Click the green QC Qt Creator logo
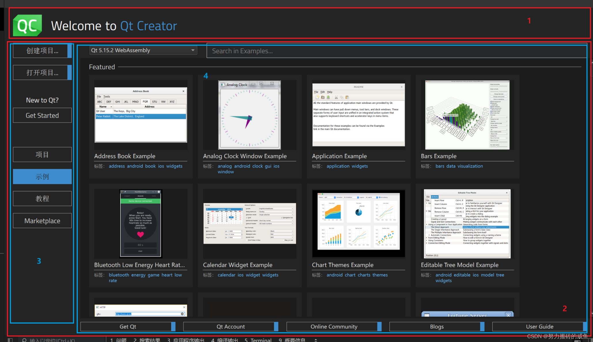593x342 pixels. (x=27, y=25)
